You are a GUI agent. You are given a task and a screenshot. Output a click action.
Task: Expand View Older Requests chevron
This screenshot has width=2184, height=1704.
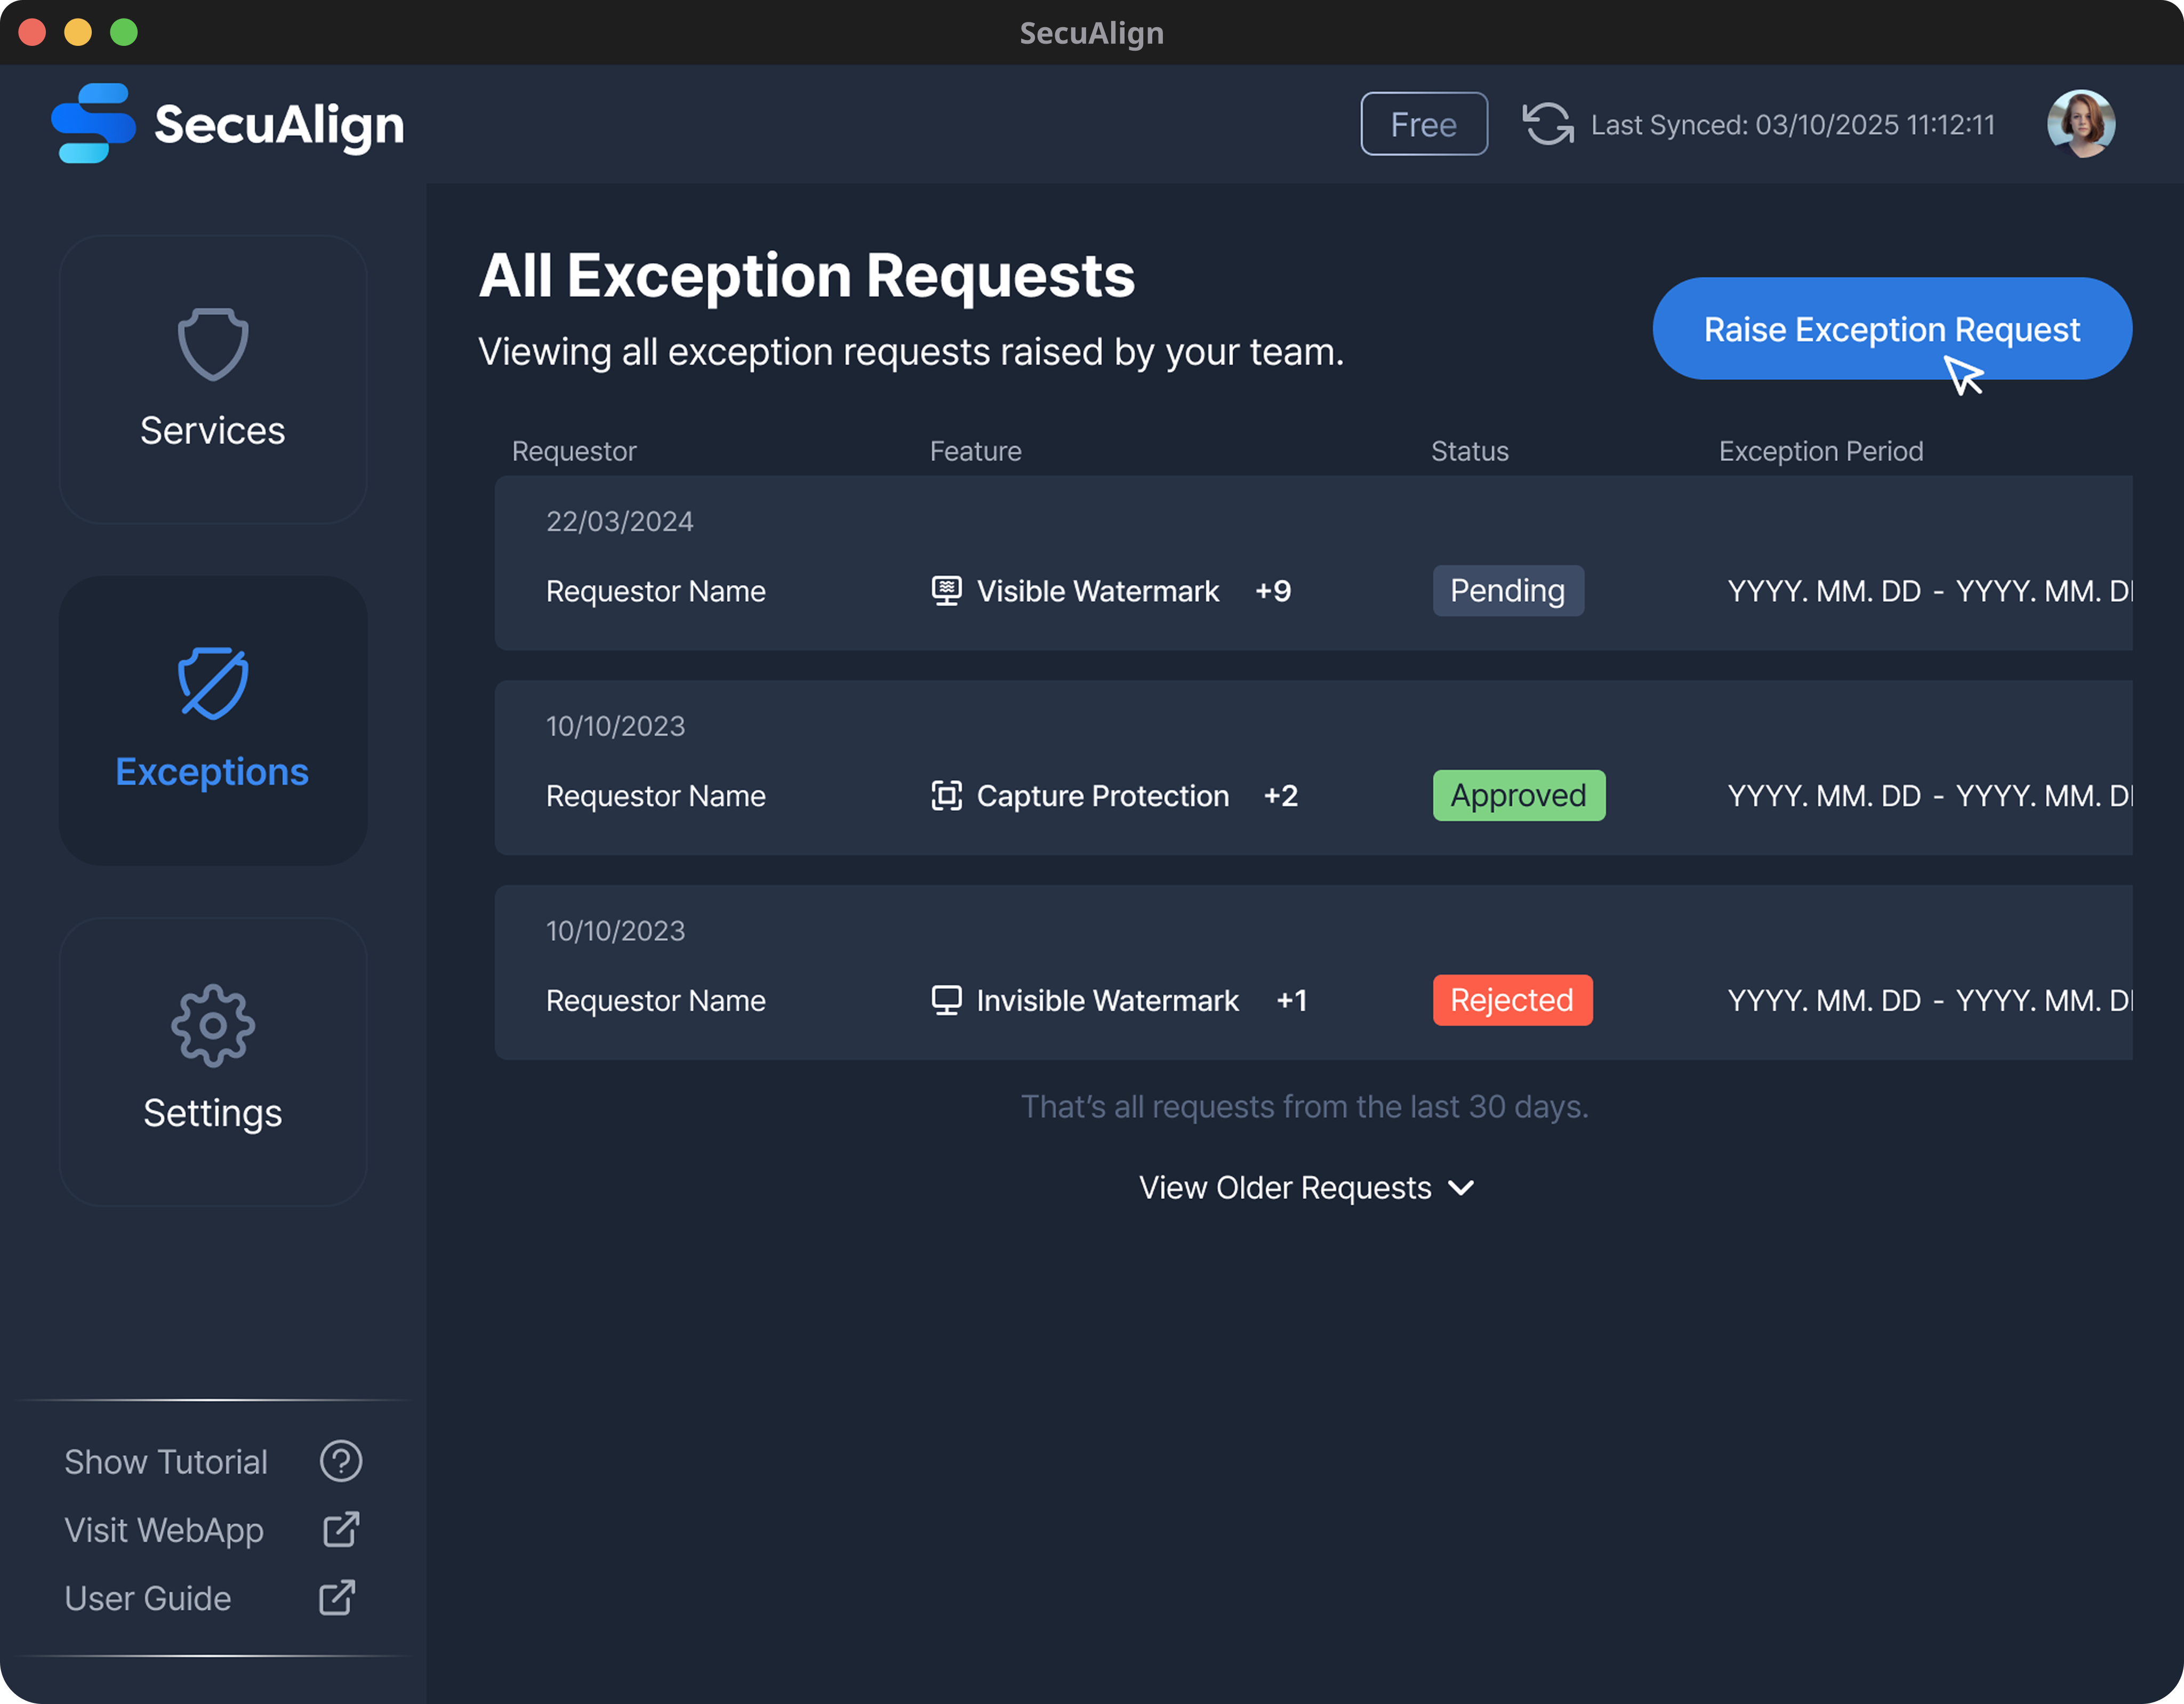[x=1461, y=1188]
